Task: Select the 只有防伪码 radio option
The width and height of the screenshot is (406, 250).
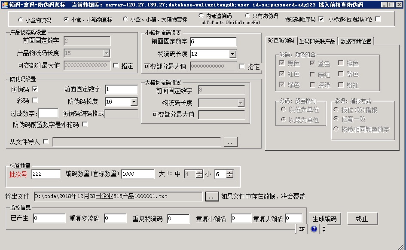Action: pyautogui.click(x=248, y=16)
